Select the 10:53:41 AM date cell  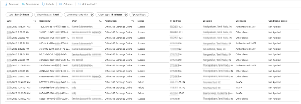coord(18,27)
